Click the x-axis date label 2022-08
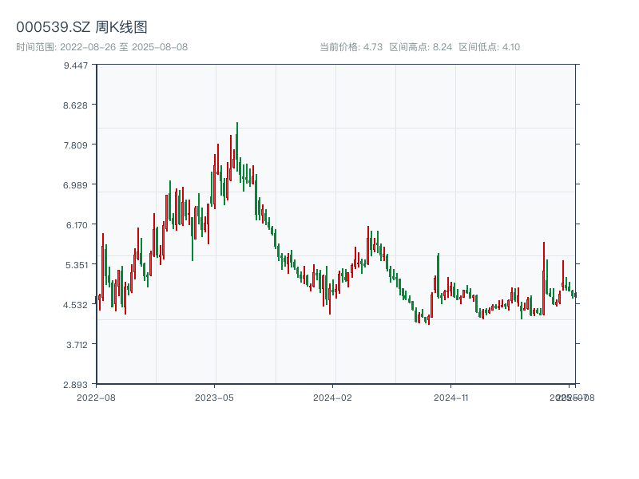The image size is (639, 479). [x=96, y=398]
